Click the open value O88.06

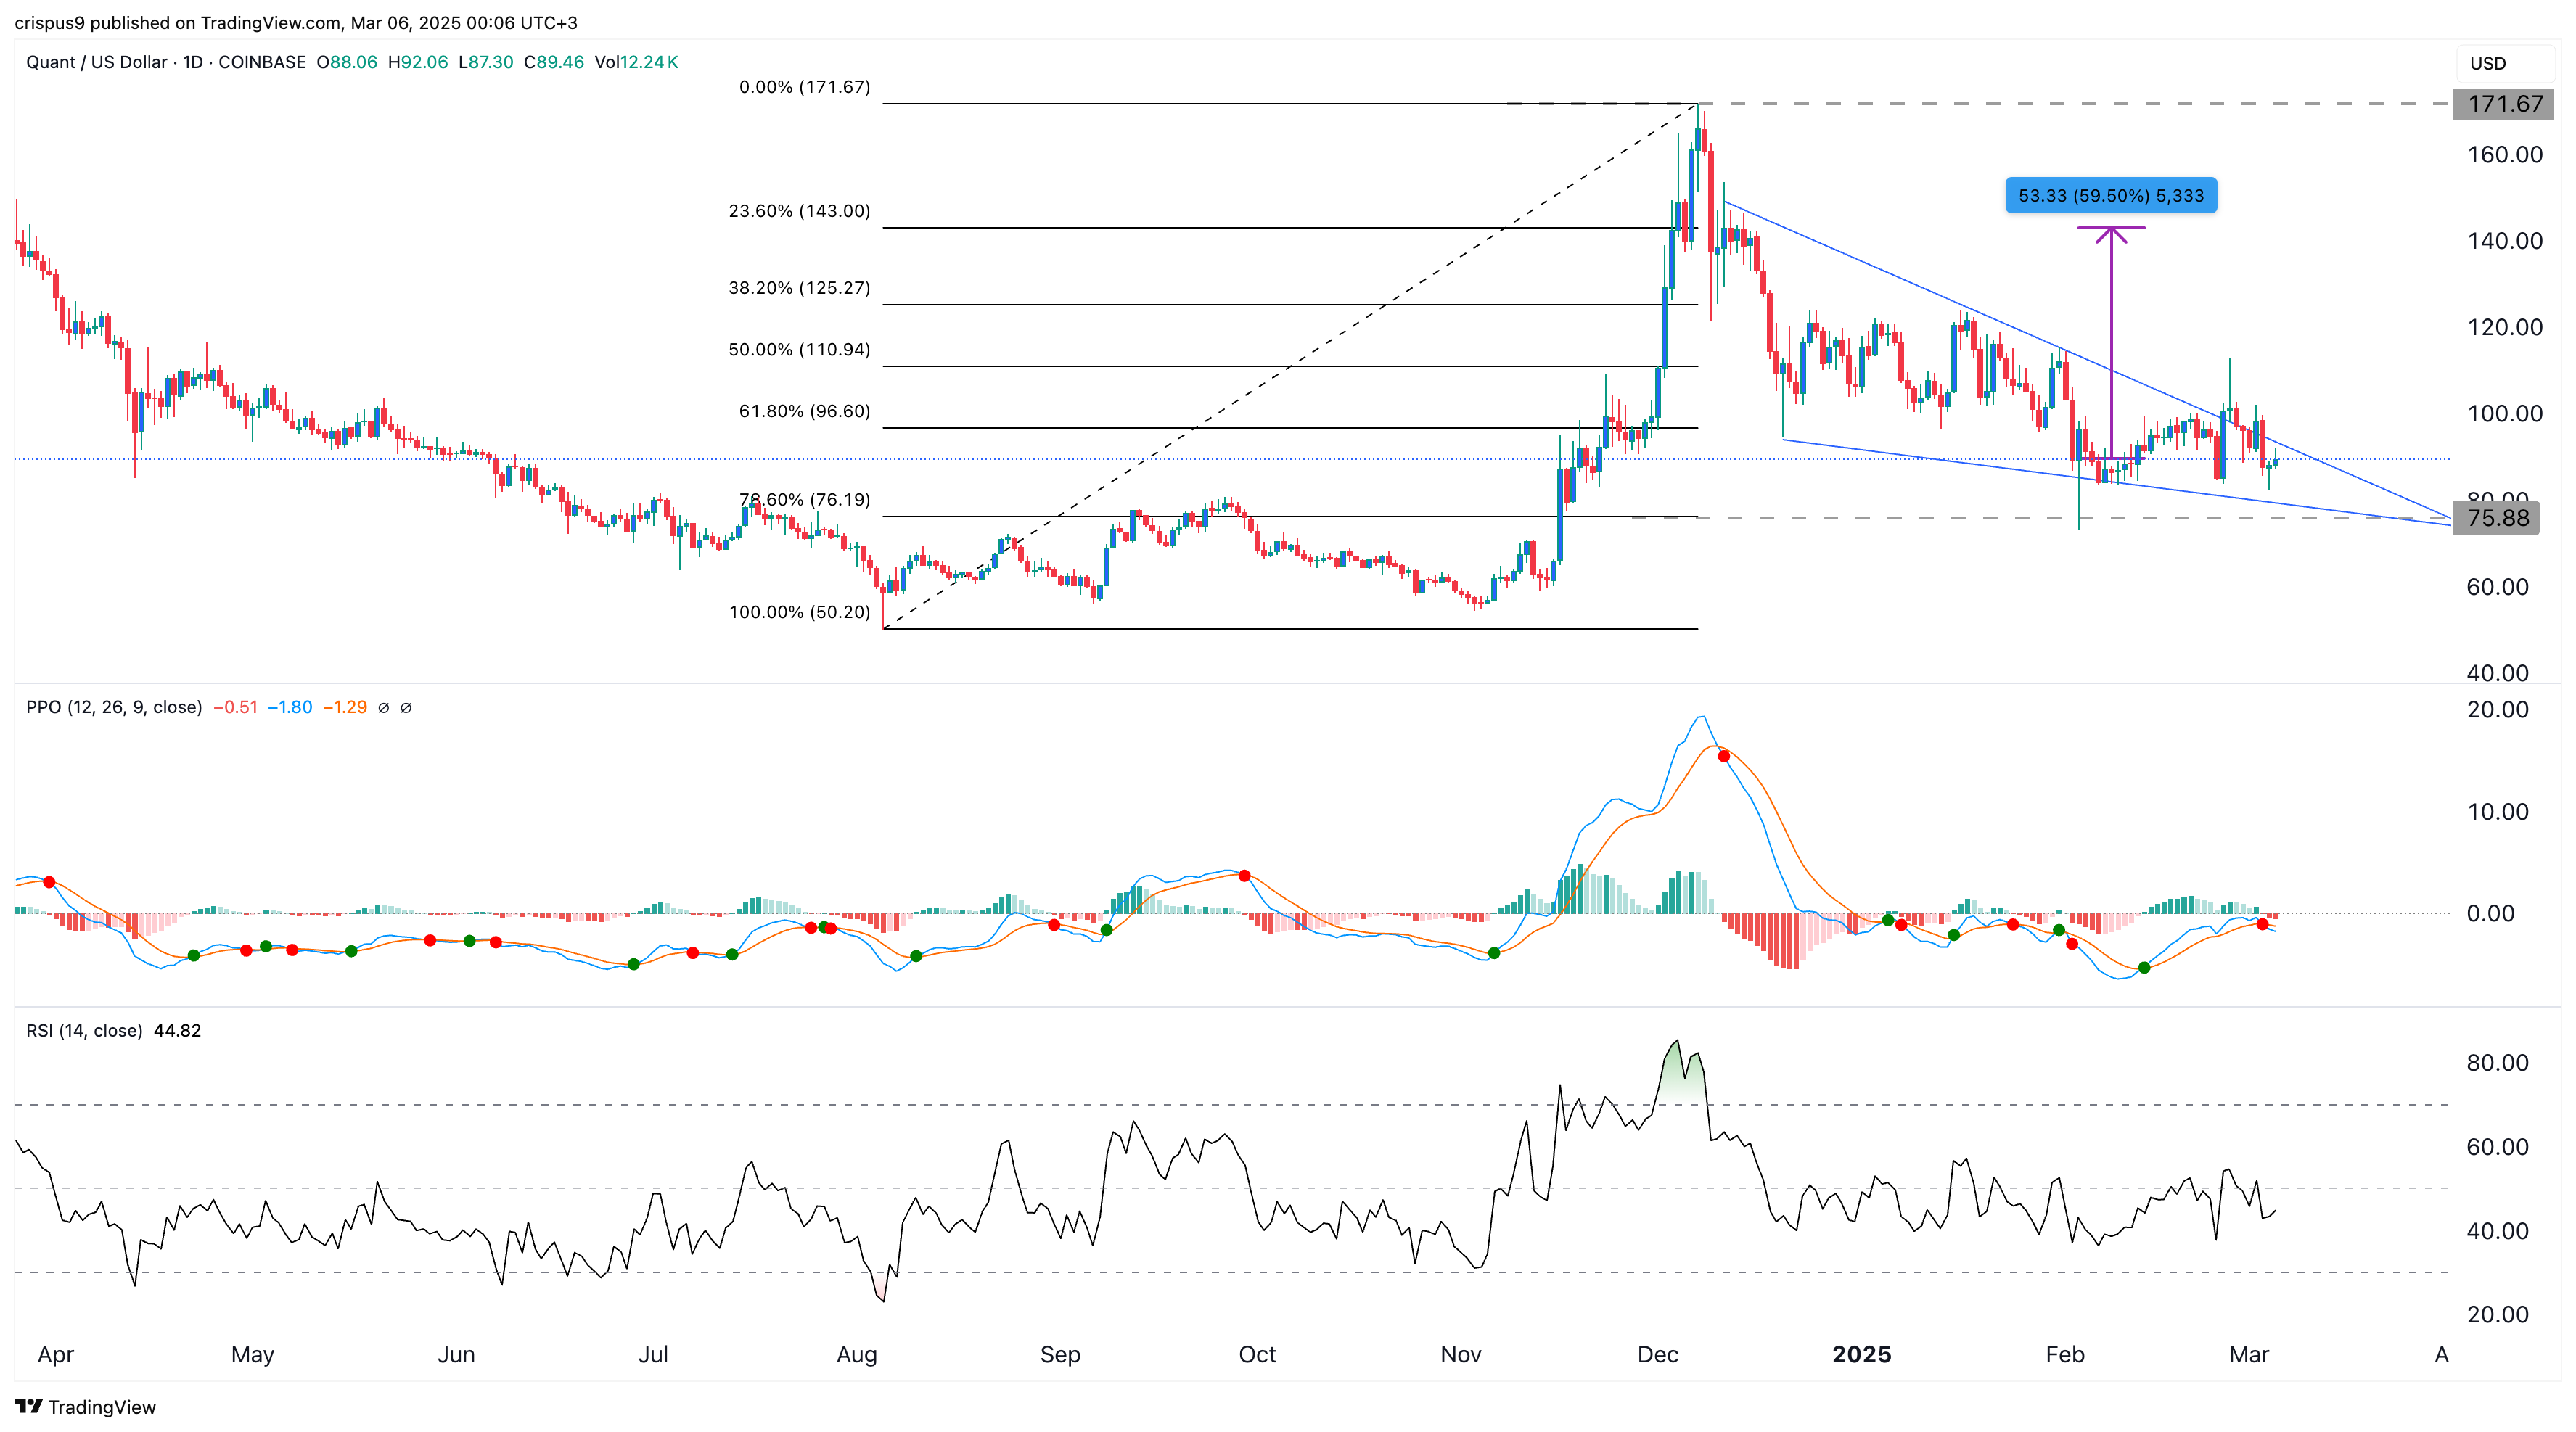tap(347, 62)
